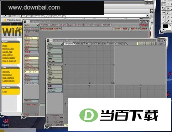Click the Zoom view button in Layout
Viewport: 172px width, 132px height.
point(144,28)
